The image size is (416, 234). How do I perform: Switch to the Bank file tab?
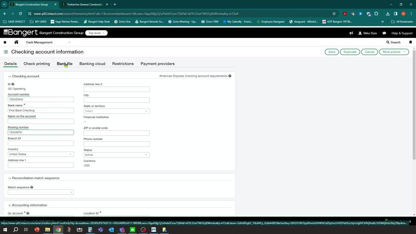65,64
